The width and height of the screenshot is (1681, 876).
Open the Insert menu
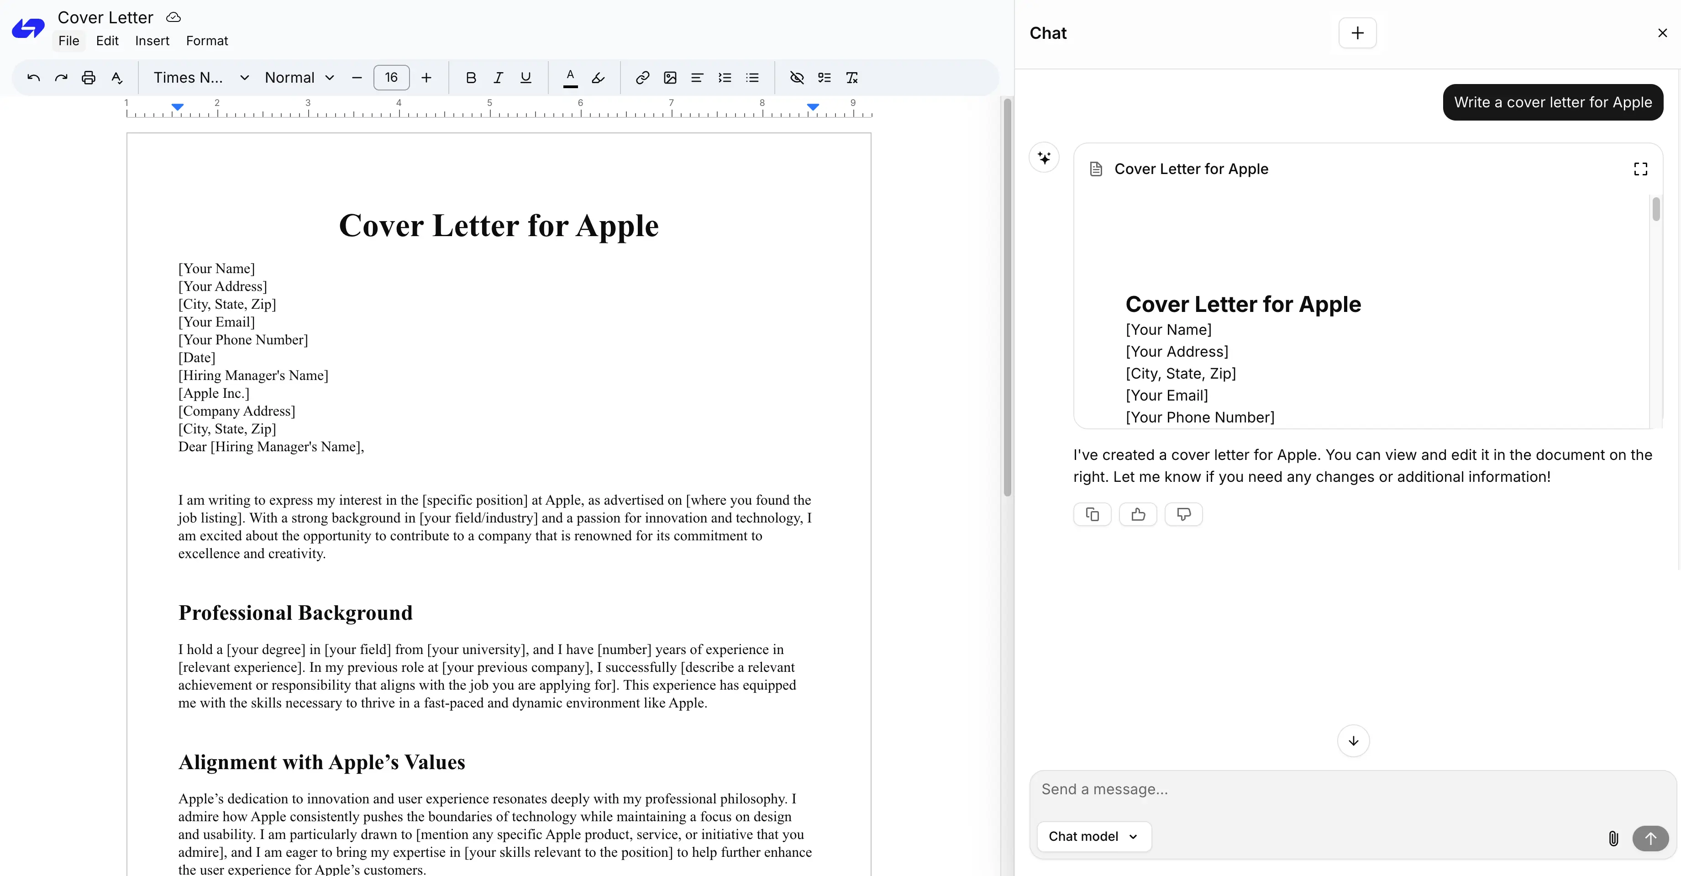152,41
